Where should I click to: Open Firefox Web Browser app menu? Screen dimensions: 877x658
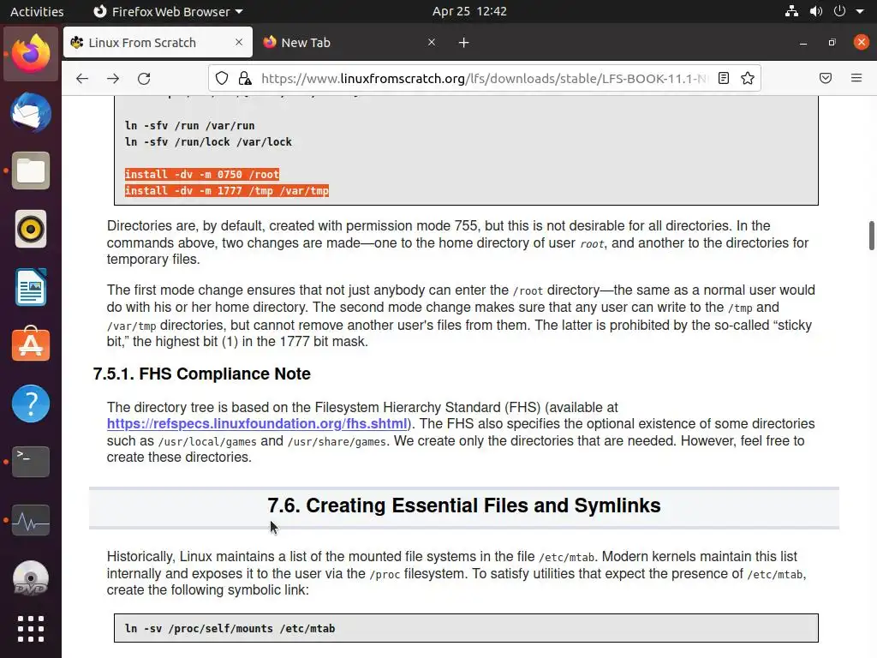pyautogui.click(x=168, y=11)
